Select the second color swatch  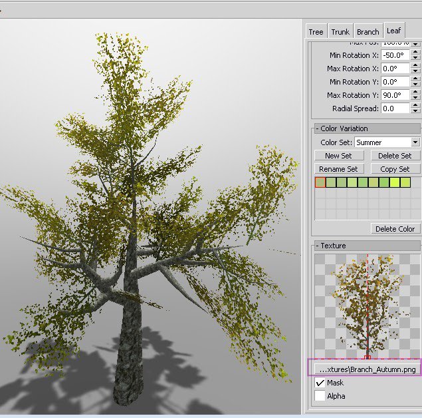click(x=331, y=182)
